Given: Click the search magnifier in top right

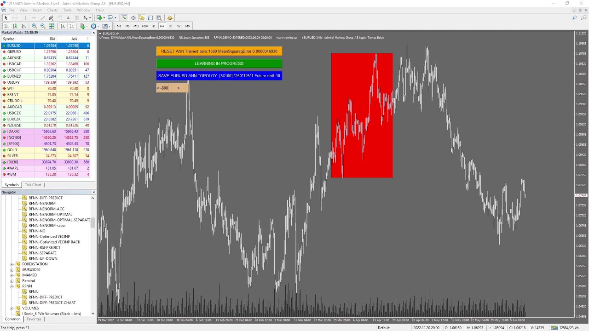Looking at the screenshot, I should click(x=574, y=18).
